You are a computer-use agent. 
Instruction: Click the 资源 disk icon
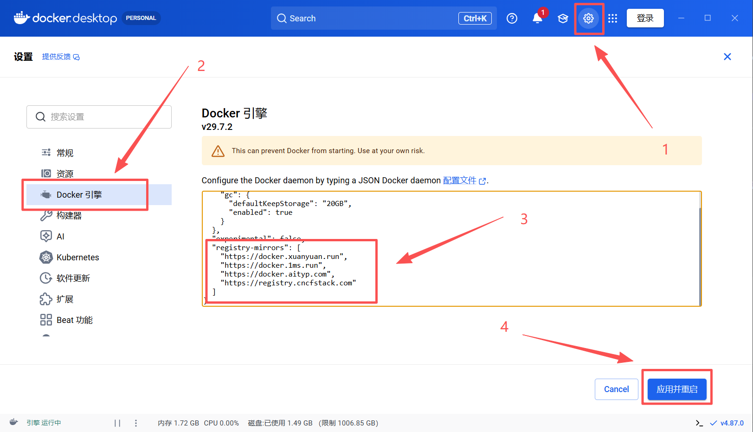tap(46, 174)
